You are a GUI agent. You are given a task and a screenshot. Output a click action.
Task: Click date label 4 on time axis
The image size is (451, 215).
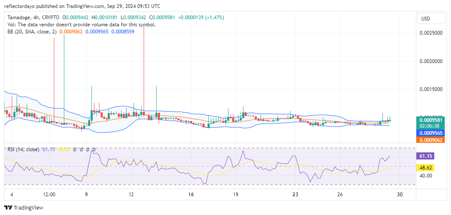click(x=12, y=195)
